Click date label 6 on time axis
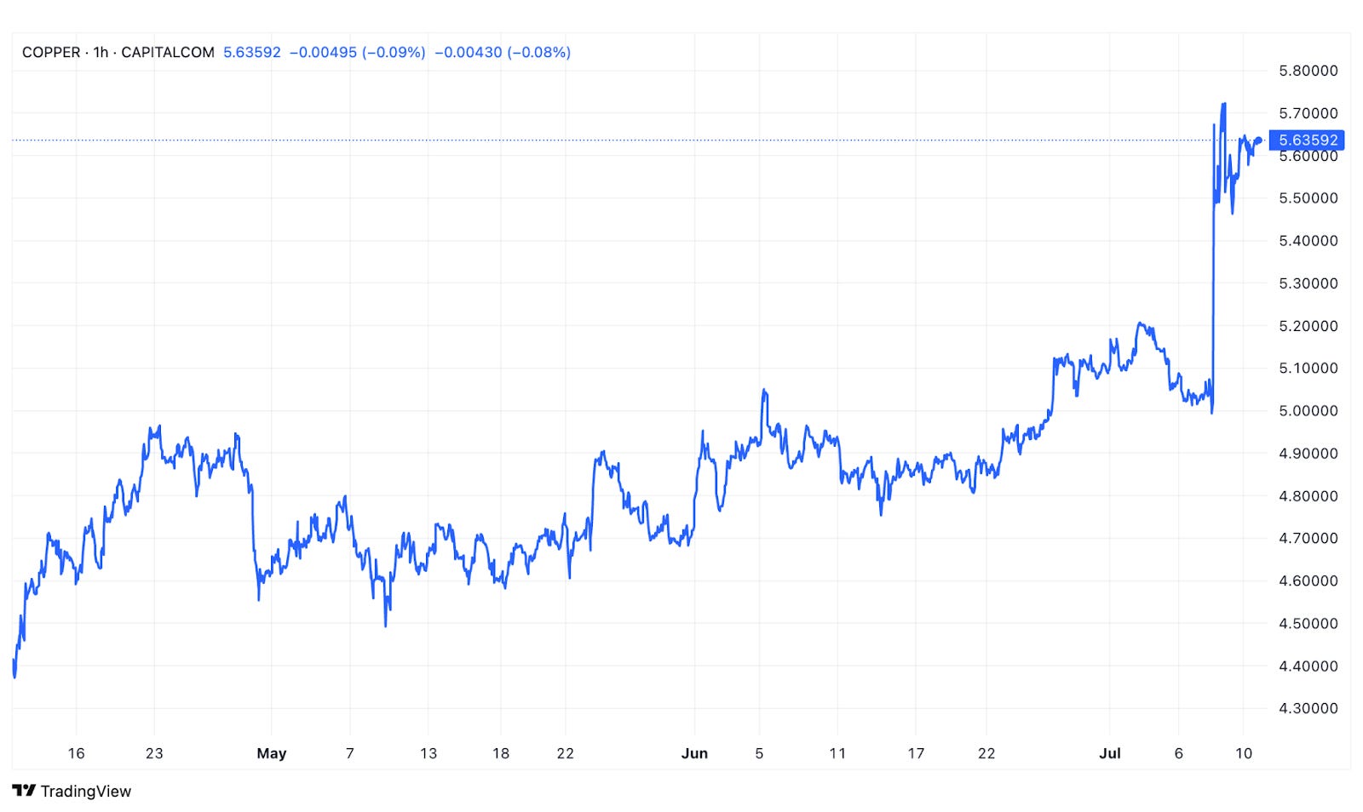The width and height of the screenshot is (1363, 812). [x=1179, y=754]
